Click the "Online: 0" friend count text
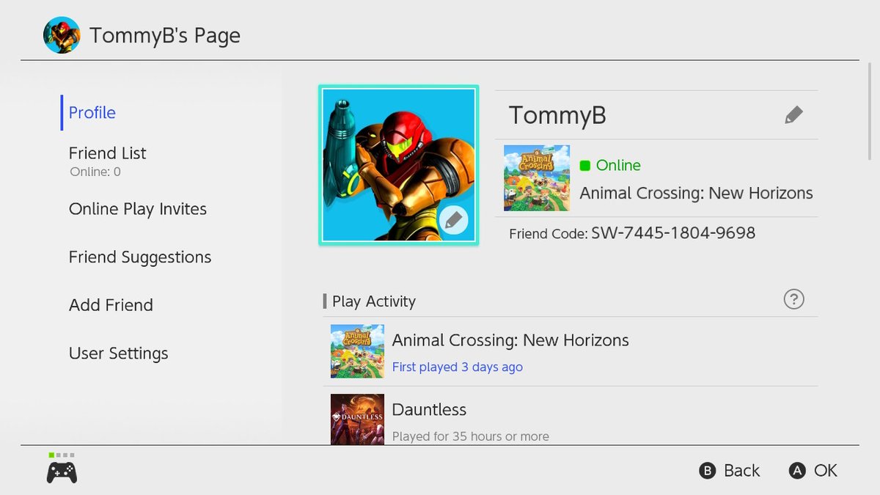Screen dimensions: 880x495 pyautogui.click(x=95, y=172)
